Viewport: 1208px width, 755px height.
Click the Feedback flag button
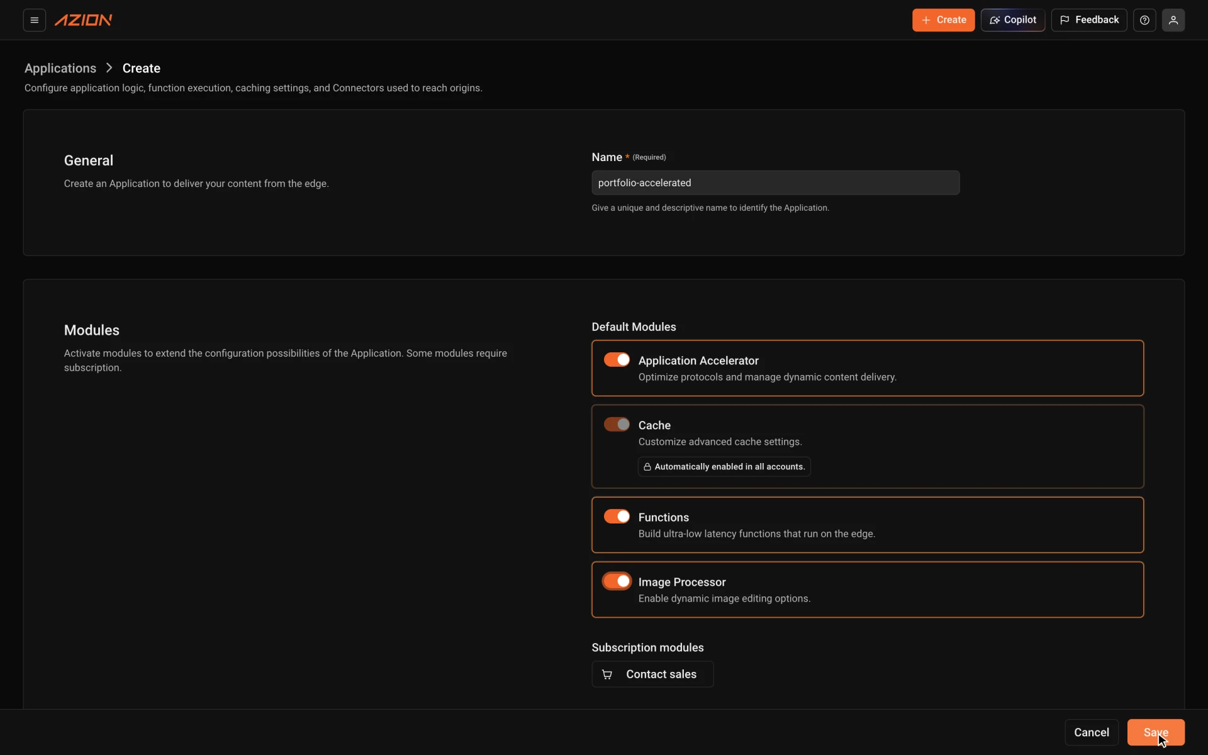[x=1089, y=20]
